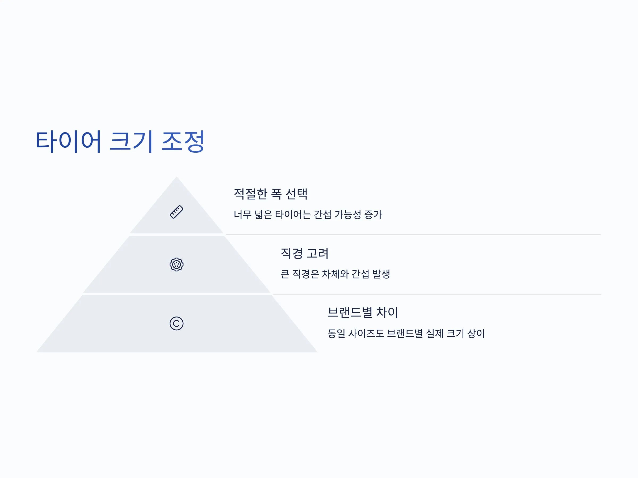The width and height of the screenshot is (638, 478).
Task: Select the word 타이어 in the slide title
Action: [68, 142]
